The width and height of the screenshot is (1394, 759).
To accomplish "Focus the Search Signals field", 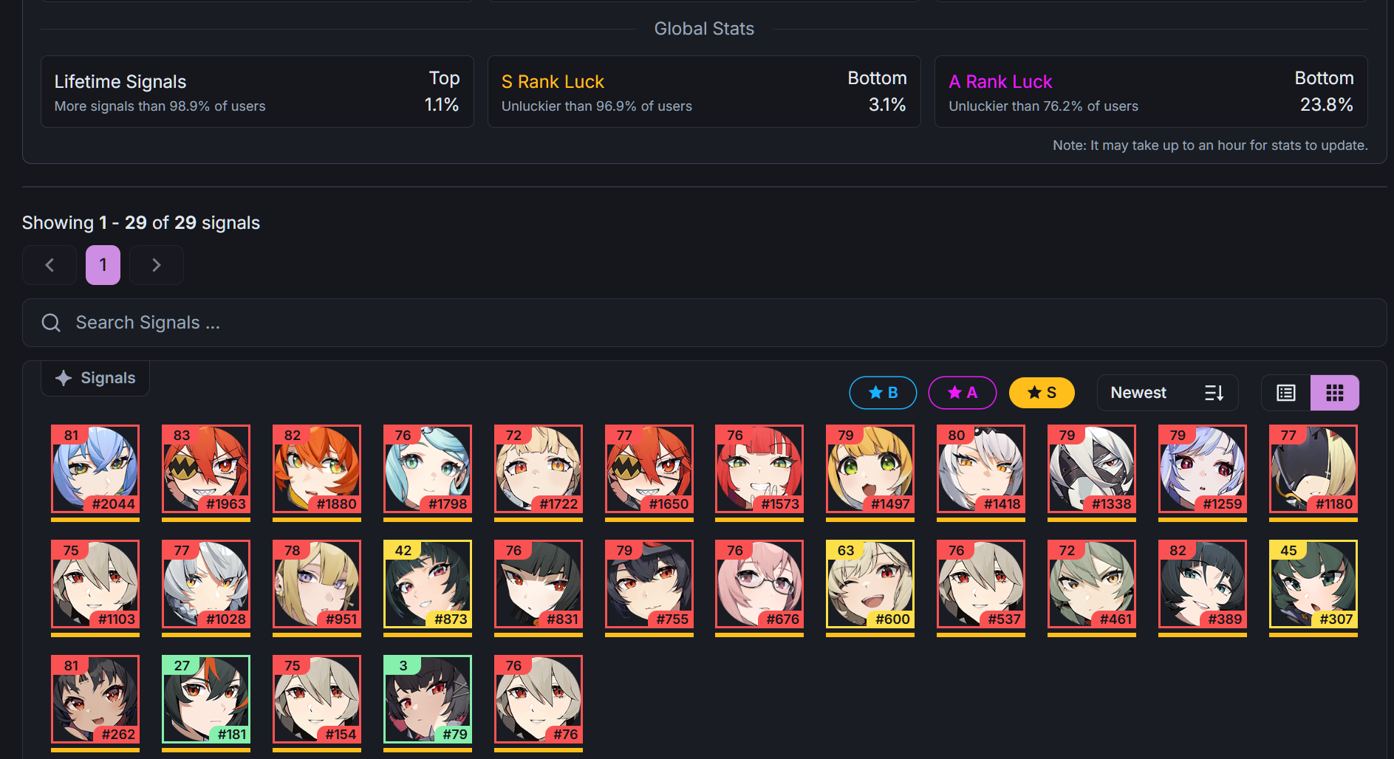I will 704,323.
